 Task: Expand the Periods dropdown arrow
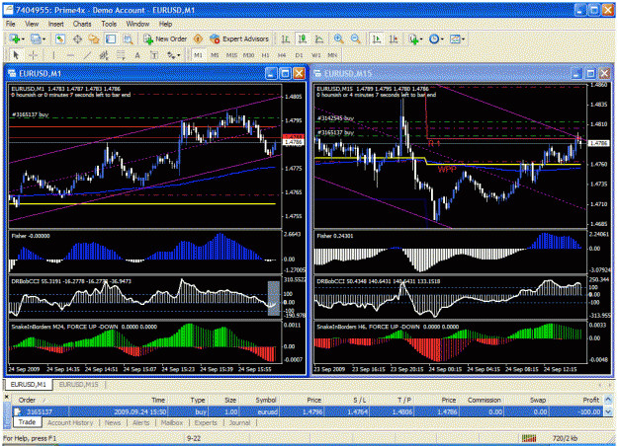pyautogui.click(x=442, y=39)
